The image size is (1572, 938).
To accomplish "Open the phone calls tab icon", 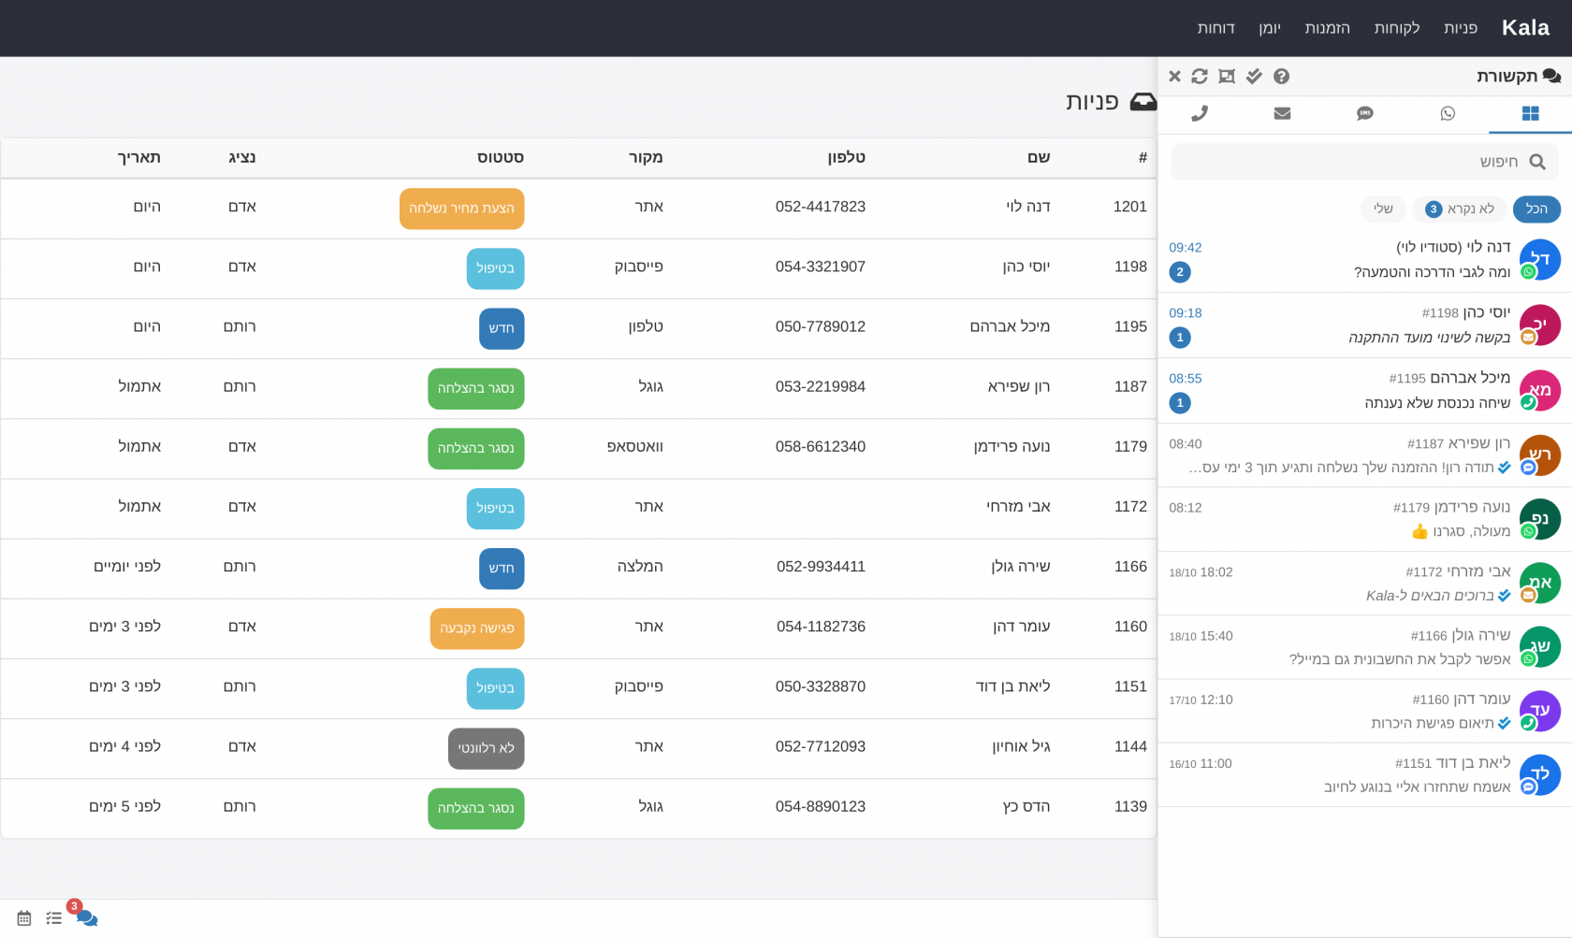I will coord(1200,114).
